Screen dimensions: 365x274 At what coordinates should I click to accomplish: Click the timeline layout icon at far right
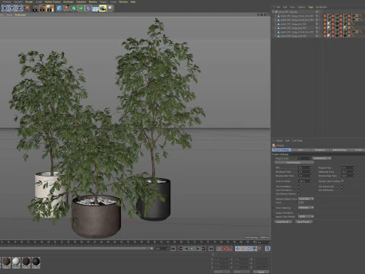pyautogui.click(x=268, y=249)
